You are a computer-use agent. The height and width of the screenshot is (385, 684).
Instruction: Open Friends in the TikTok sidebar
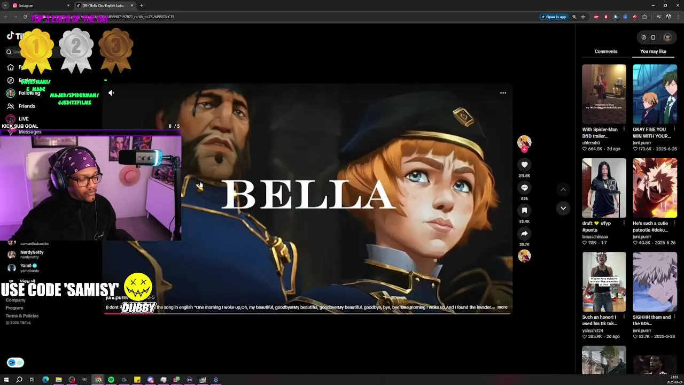tap(21, 106)
